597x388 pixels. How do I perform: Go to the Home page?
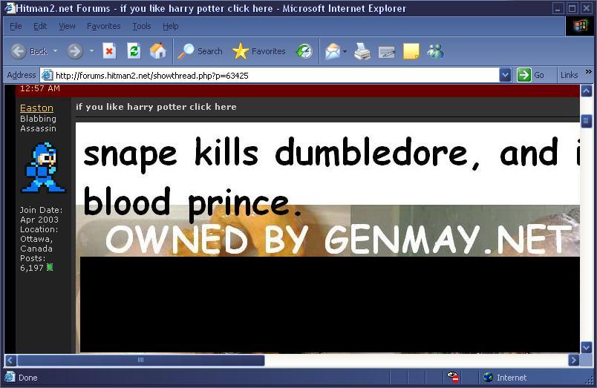click(x=157, y=51)
